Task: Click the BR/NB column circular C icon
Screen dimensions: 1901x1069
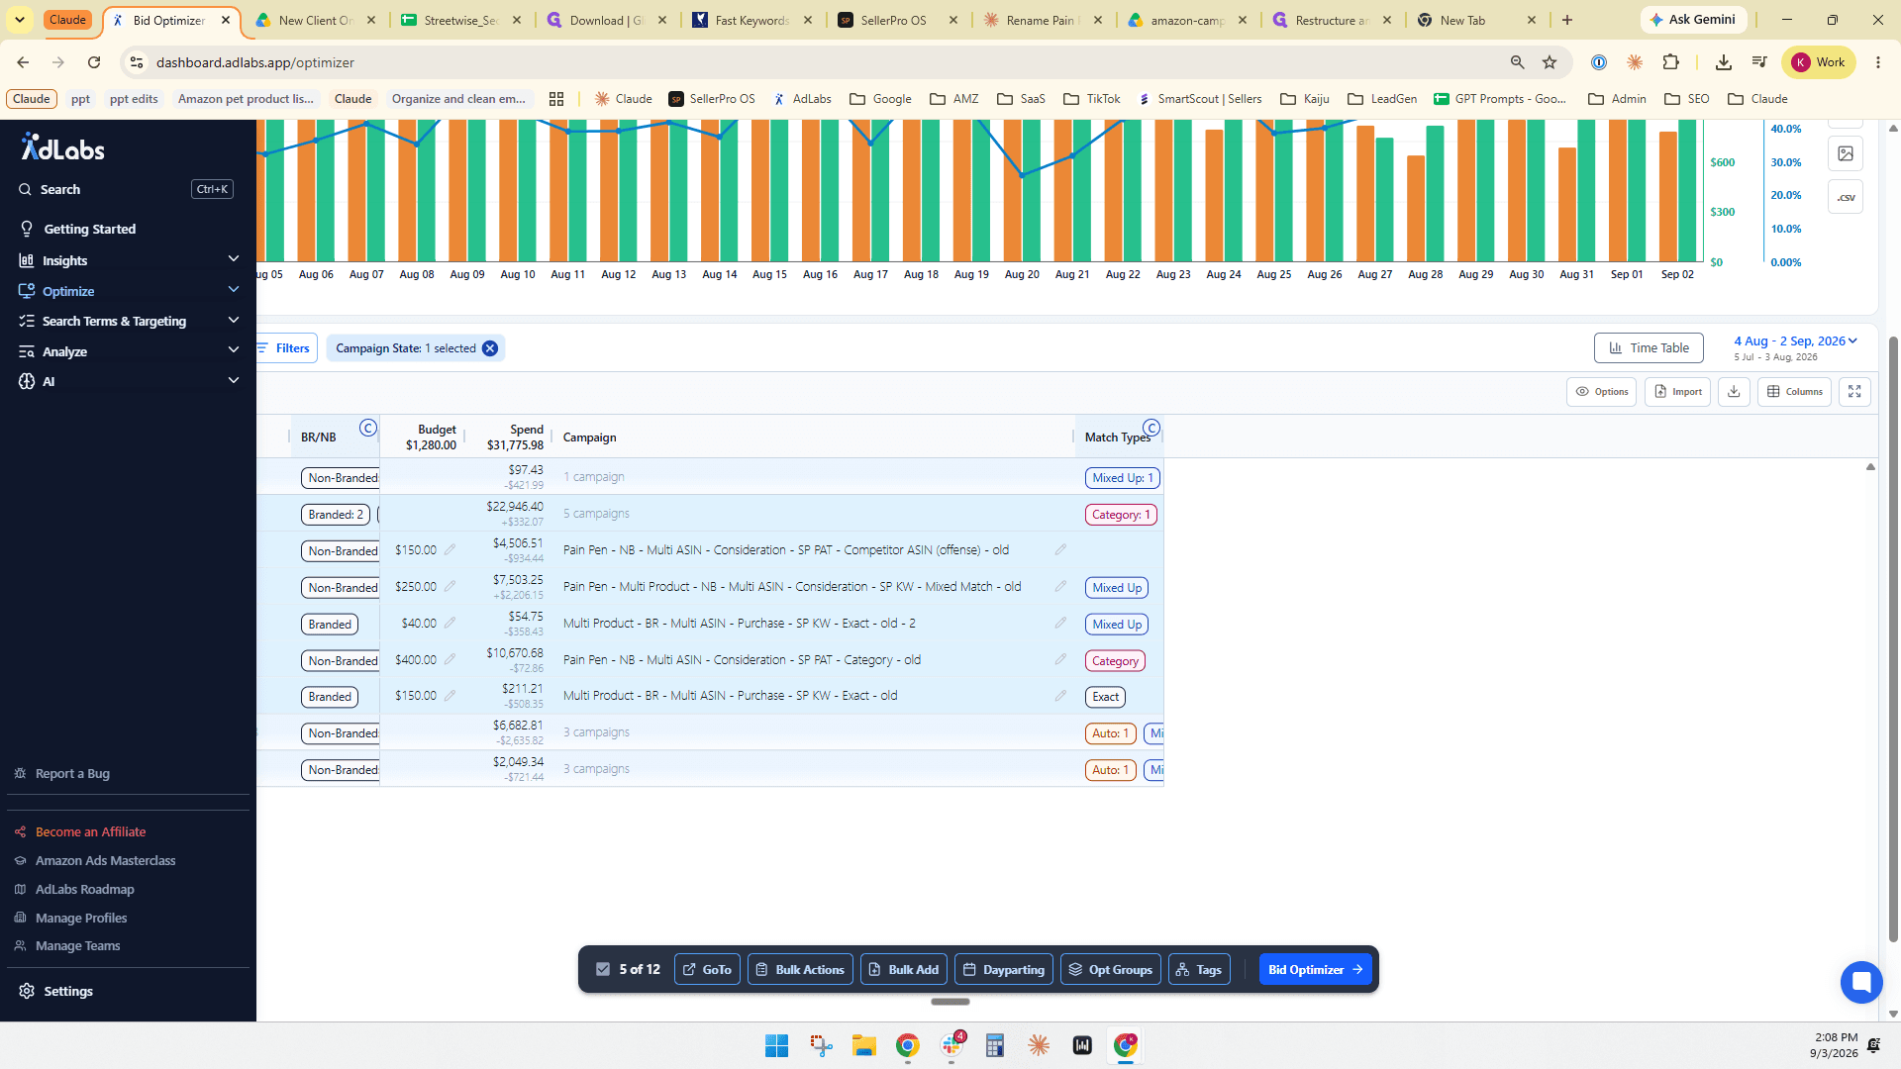Action: pyautogui.click(x=368, y=428)
